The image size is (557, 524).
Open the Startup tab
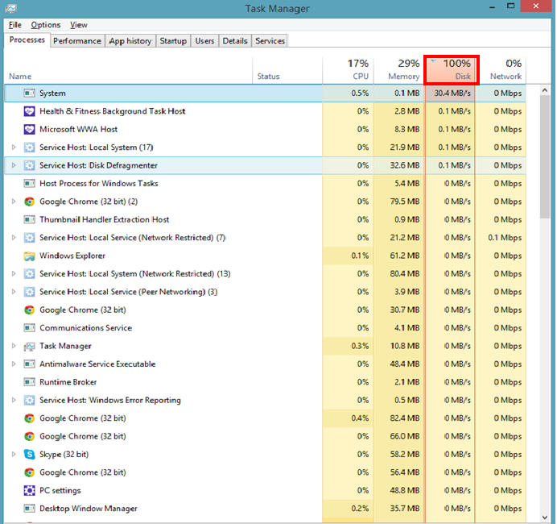click(x=173, y=41)
